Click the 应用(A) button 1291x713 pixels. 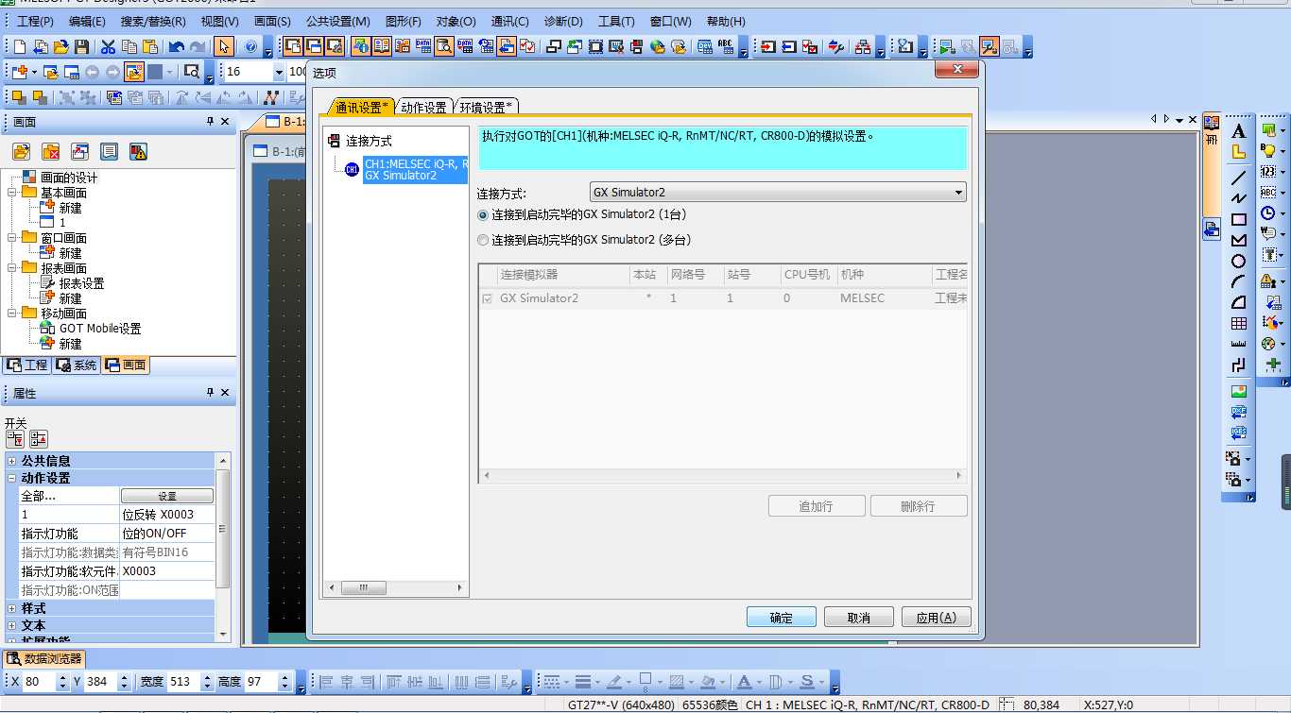[937, 618]
